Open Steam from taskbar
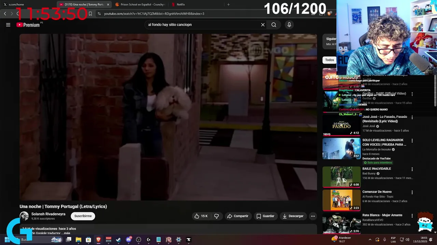 (x=118, y=240)
